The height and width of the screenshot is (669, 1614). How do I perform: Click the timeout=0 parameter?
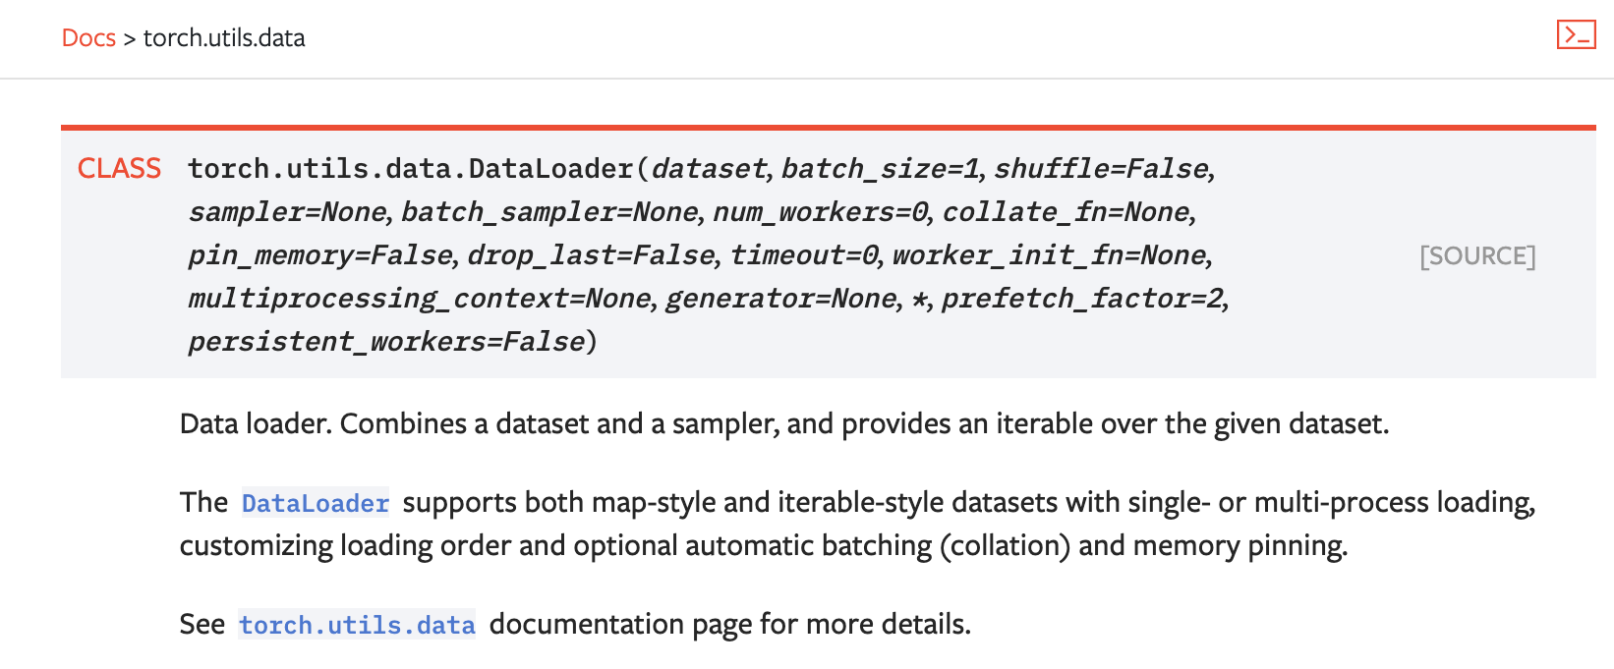(804, 255)
